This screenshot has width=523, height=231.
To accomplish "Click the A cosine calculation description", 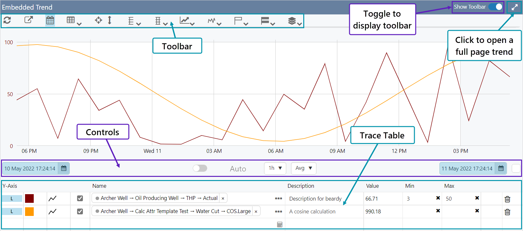I will click(x=312, y=211).
